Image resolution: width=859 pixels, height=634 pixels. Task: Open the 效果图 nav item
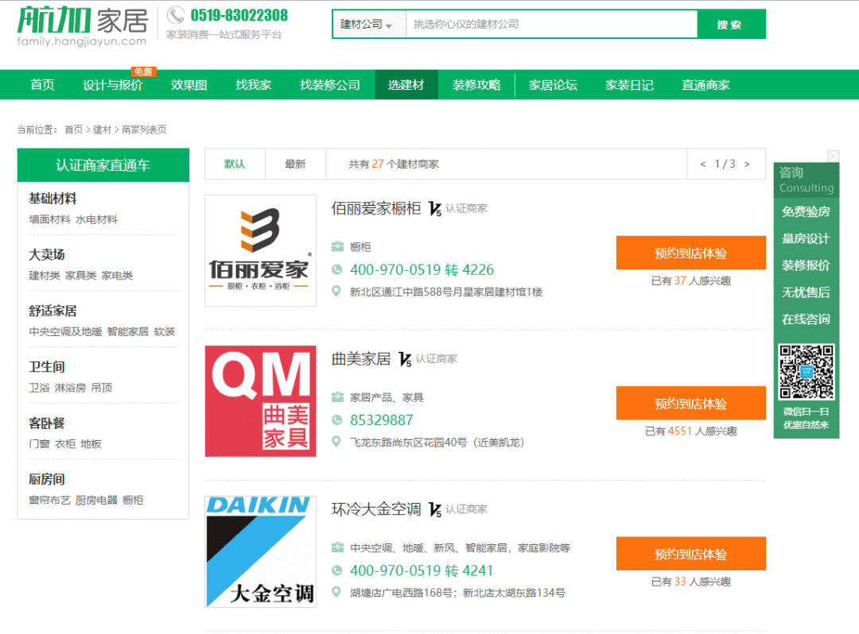tap(189, 85)
